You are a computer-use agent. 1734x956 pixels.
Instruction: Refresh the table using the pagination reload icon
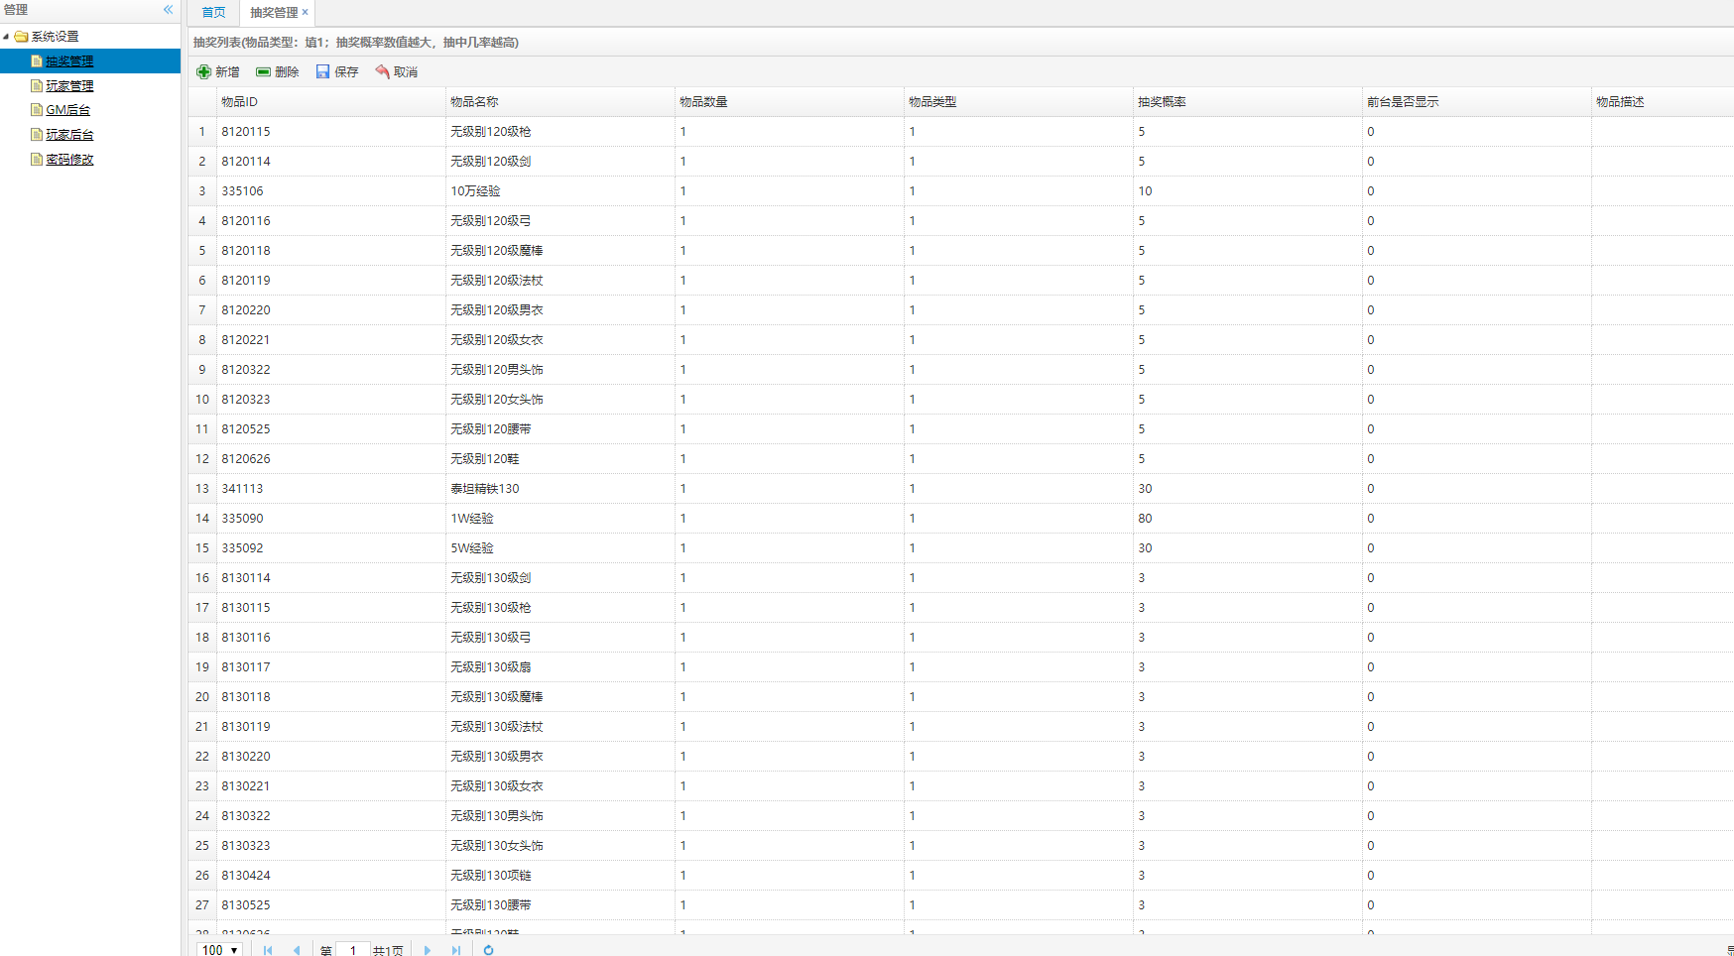488,950
